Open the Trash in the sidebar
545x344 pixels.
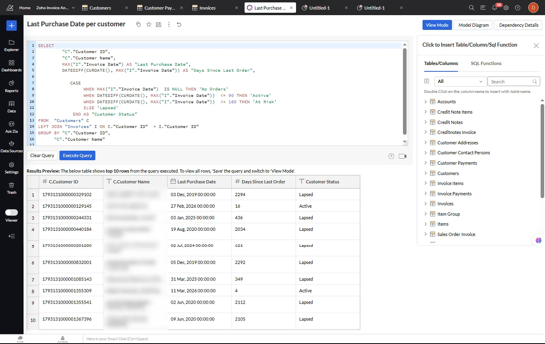[12, 188]
